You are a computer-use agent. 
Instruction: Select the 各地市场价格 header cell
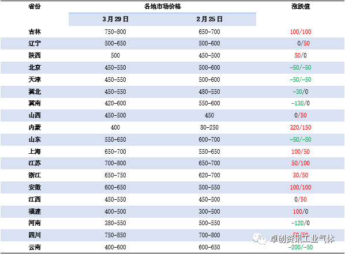[x=162, y=6]
